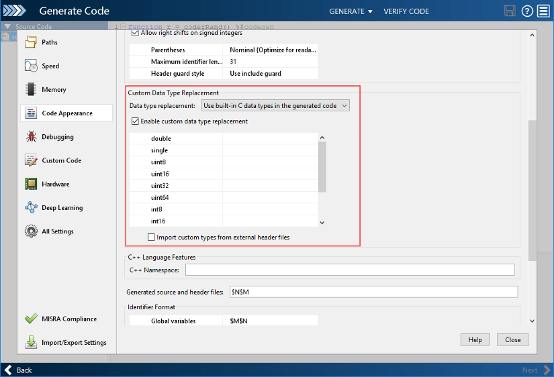
Task: Click the Help button
Action: 475,339
